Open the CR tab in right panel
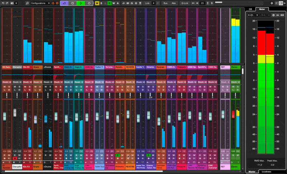This screenshot has height=174, width=287. click(251, 9)
